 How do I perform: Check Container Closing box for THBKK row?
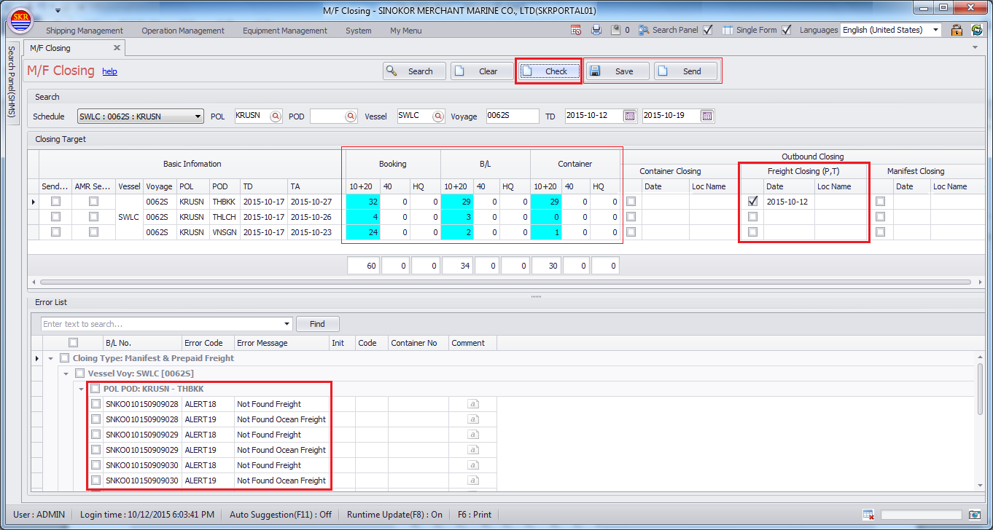click(x=631, y=202)
